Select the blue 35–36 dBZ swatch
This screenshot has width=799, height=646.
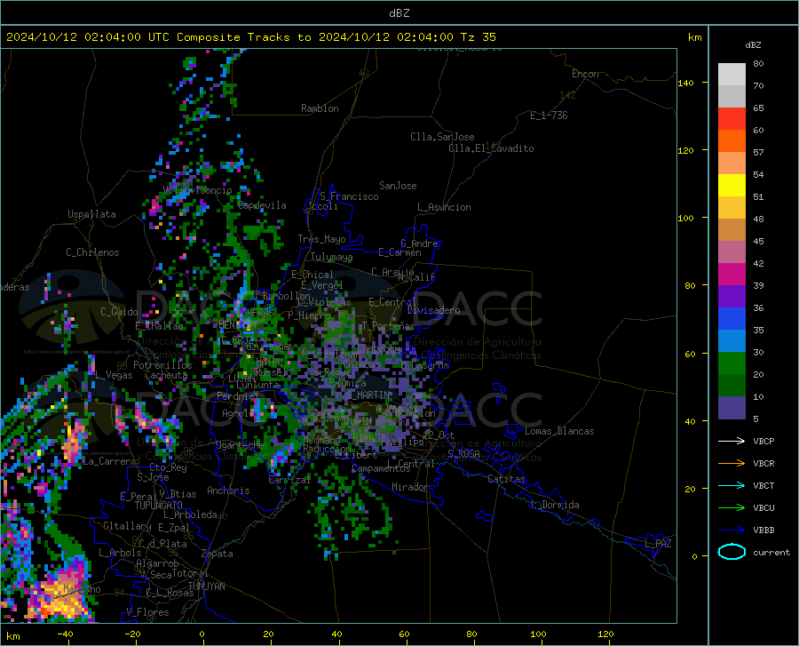(732, 319)
